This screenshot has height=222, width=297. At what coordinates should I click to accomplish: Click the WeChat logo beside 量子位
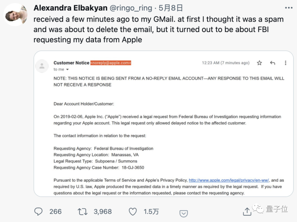click(259, 209)
